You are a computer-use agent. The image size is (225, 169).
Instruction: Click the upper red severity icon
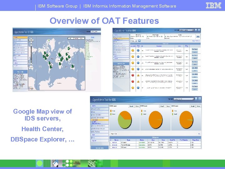point(133,75)
